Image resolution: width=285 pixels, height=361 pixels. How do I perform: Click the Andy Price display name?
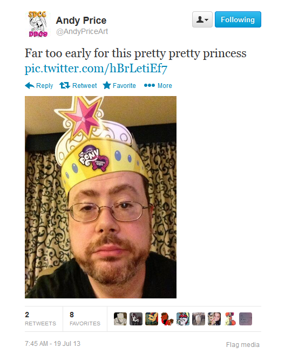[x=81, y=21]
